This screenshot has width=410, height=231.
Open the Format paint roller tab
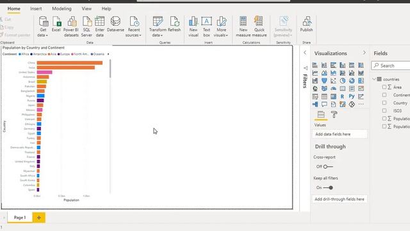[334, 114]
